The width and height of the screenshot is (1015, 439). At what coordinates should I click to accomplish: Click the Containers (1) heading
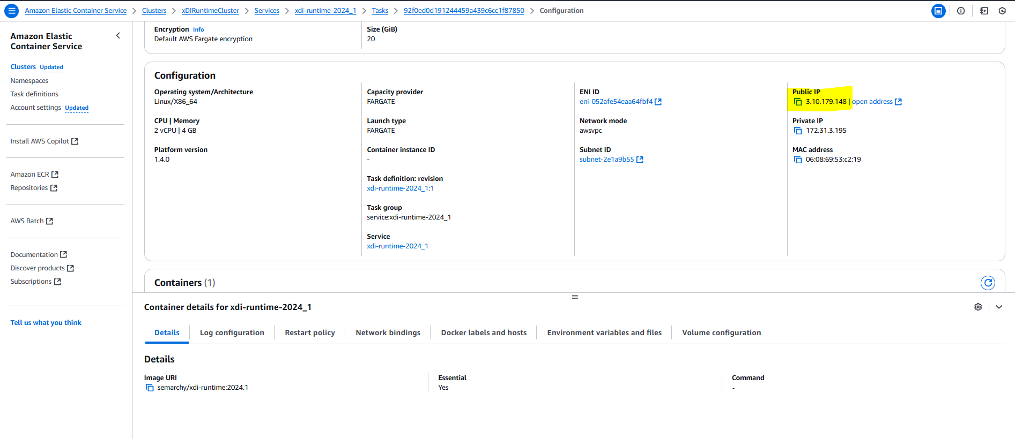(184, 283)
